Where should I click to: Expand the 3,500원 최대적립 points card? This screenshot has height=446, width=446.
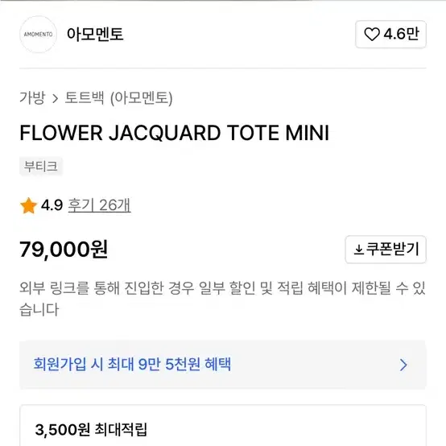(x=223, y=426)
